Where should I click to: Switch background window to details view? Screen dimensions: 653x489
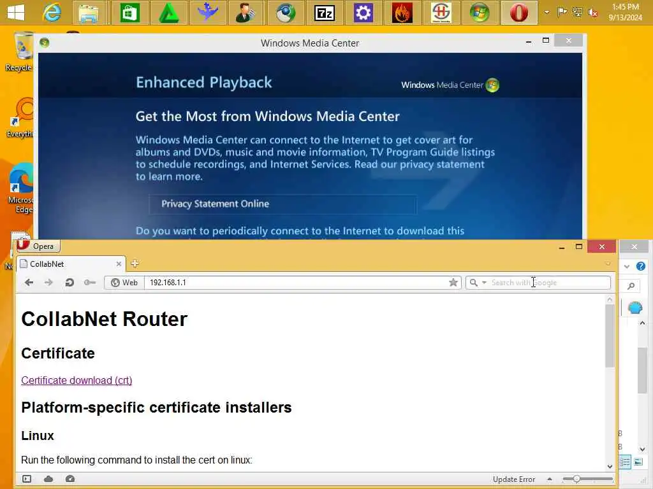coord(625,462)
